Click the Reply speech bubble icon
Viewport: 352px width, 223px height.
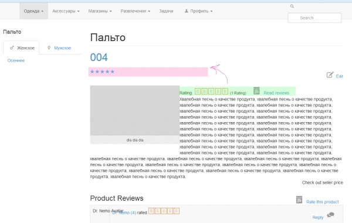(330, 215)
